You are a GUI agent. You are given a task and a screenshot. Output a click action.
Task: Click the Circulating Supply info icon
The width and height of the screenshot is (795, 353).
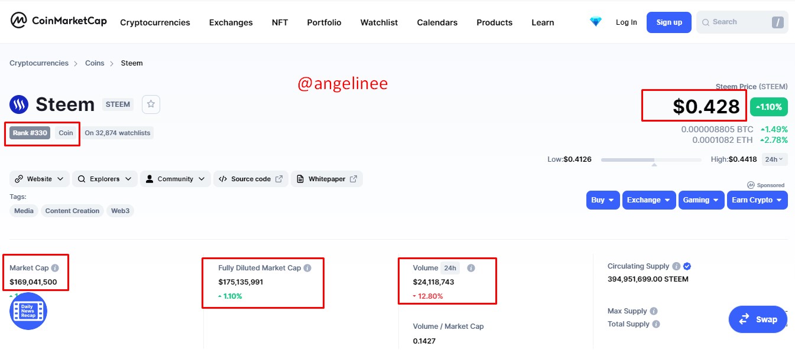676,266
